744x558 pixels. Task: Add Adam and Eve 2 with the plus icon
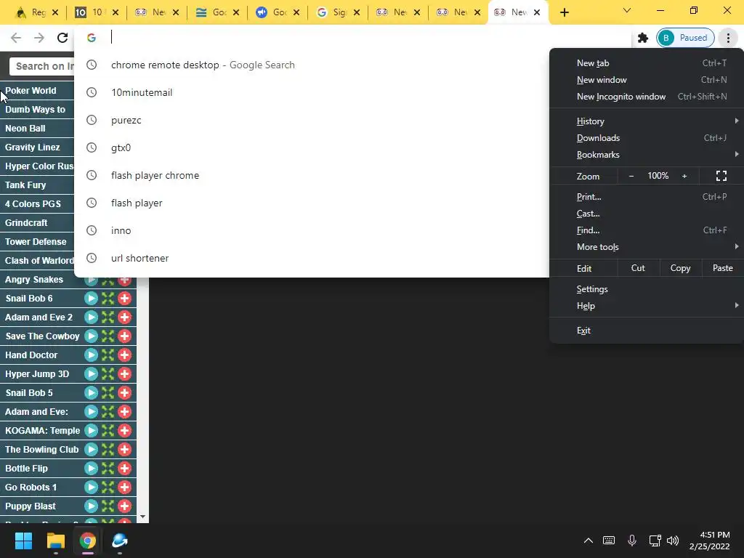(x=125, y=318)
